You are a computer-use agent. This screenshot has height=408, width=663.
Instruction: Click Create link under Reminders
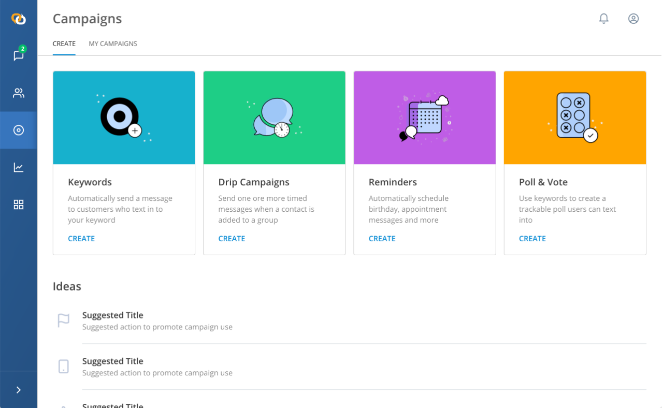(x=382, y=239)
